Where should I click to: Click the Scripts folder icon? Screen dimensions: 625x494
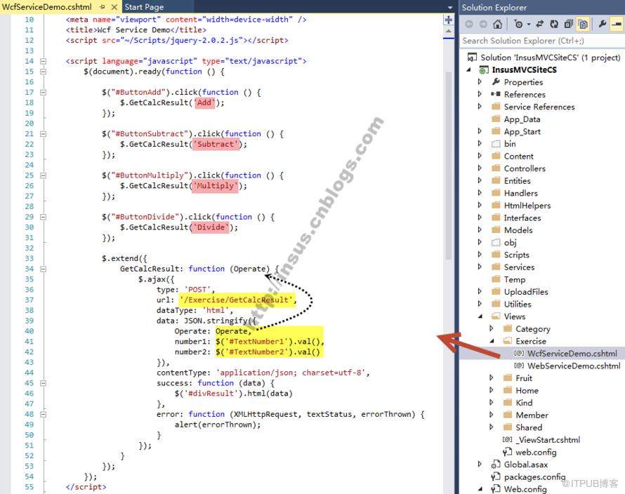(x=496, y=255)
